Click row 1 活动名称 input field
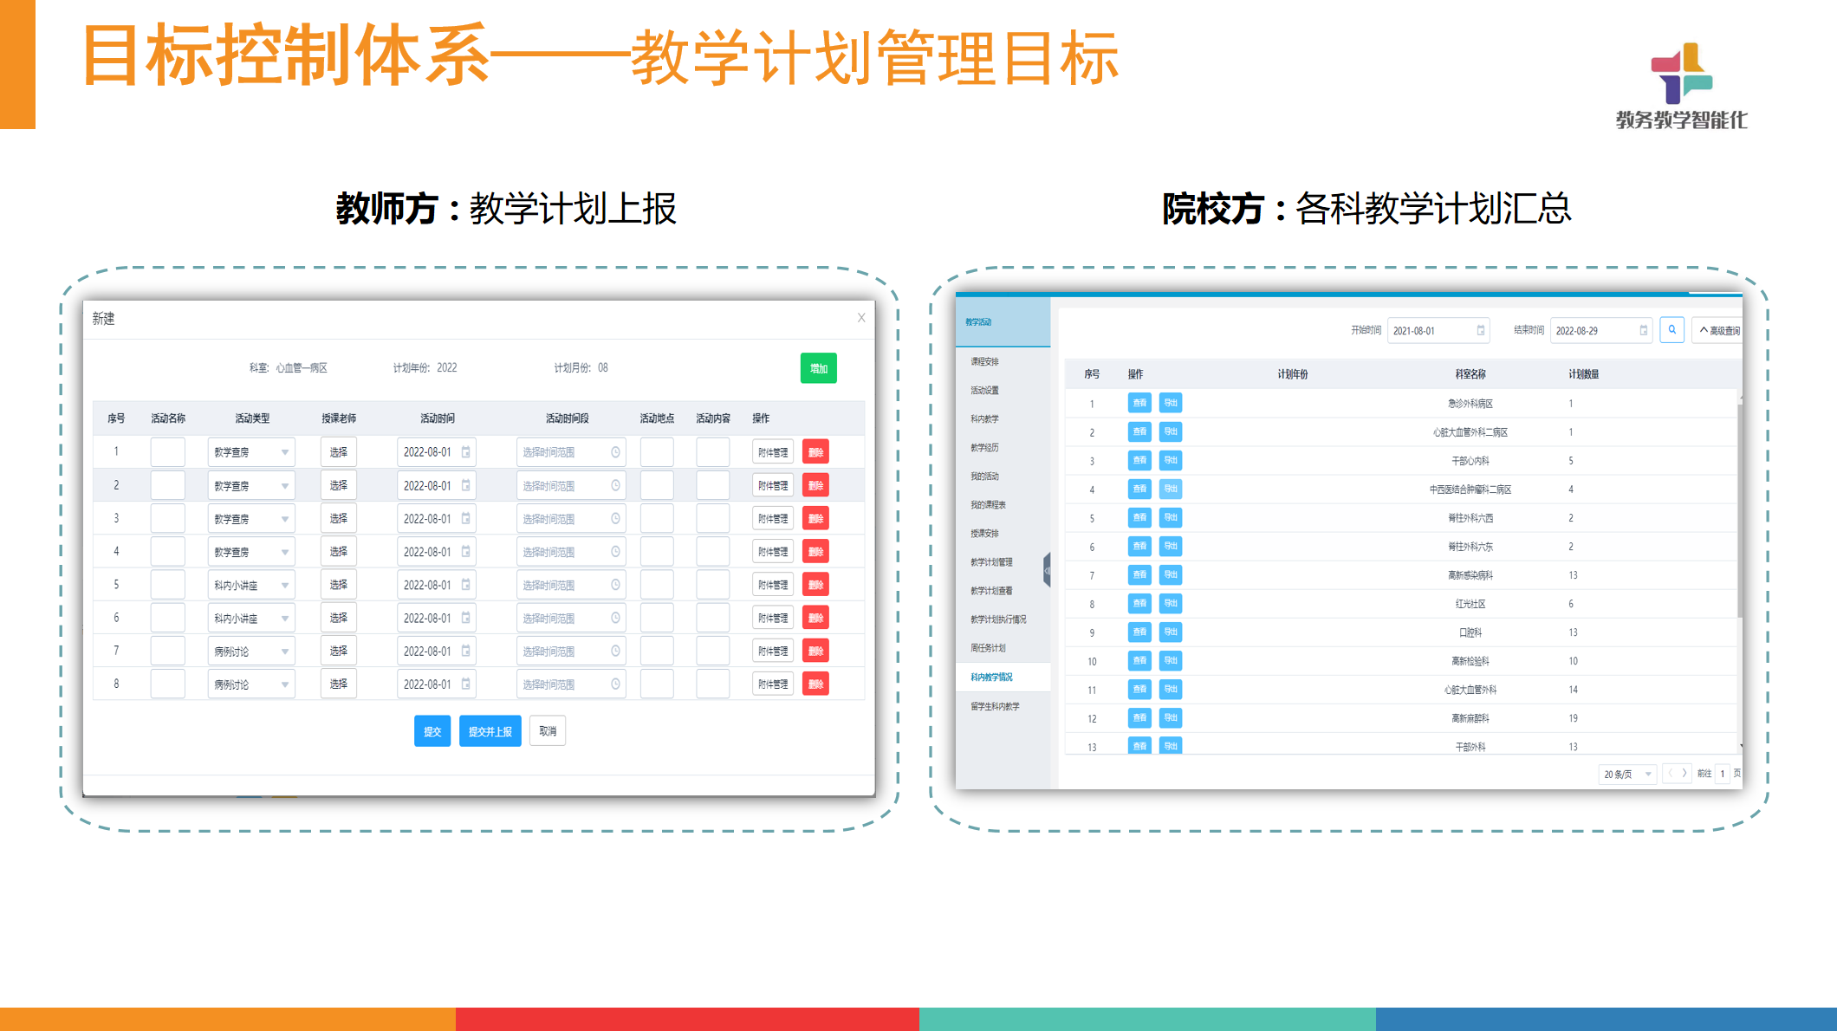This screenshot has height=1031, width=1837. click(167, 452)
